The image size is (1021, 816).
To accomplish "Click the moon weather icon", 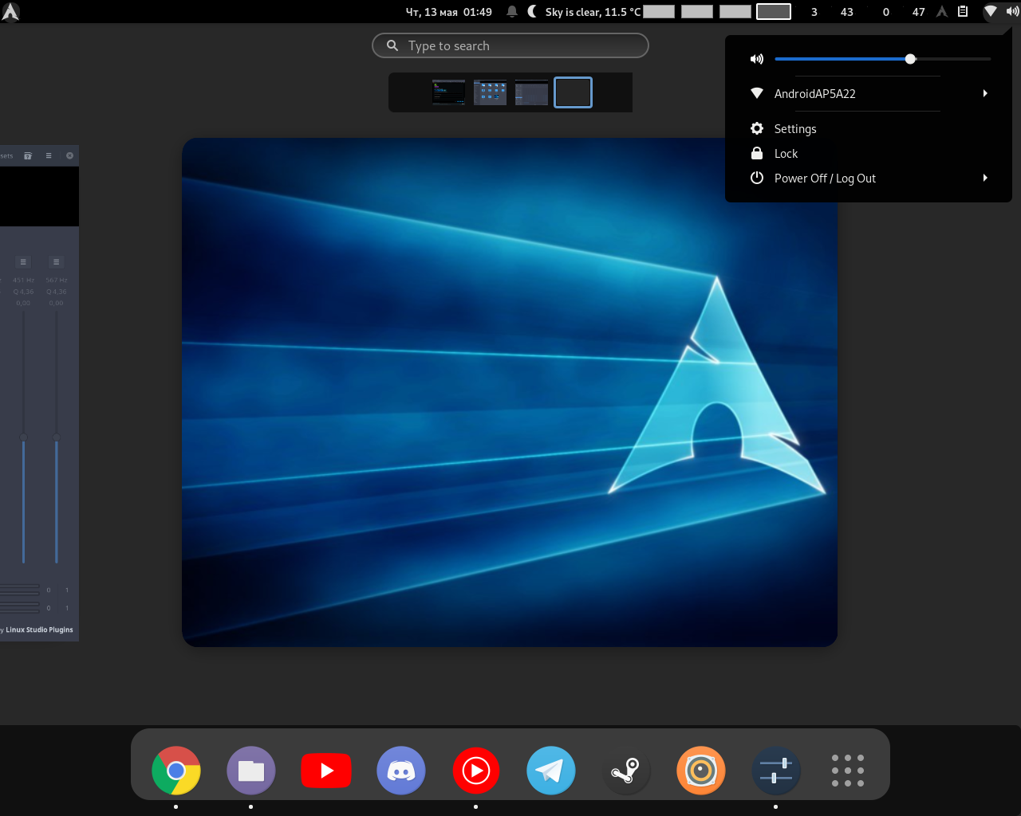I will [x=533, y=11].
